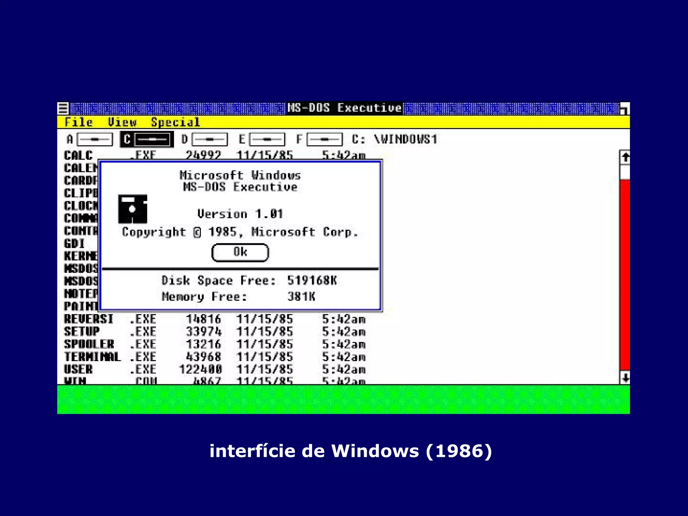688x516 pixels.
Task: Confirm the About dialog with Ok
Action: coord(240,252)
